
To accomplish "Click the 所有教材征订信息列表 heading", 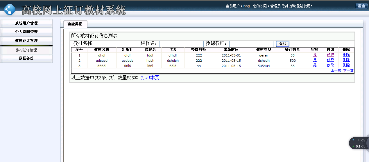I will [94, 36].
